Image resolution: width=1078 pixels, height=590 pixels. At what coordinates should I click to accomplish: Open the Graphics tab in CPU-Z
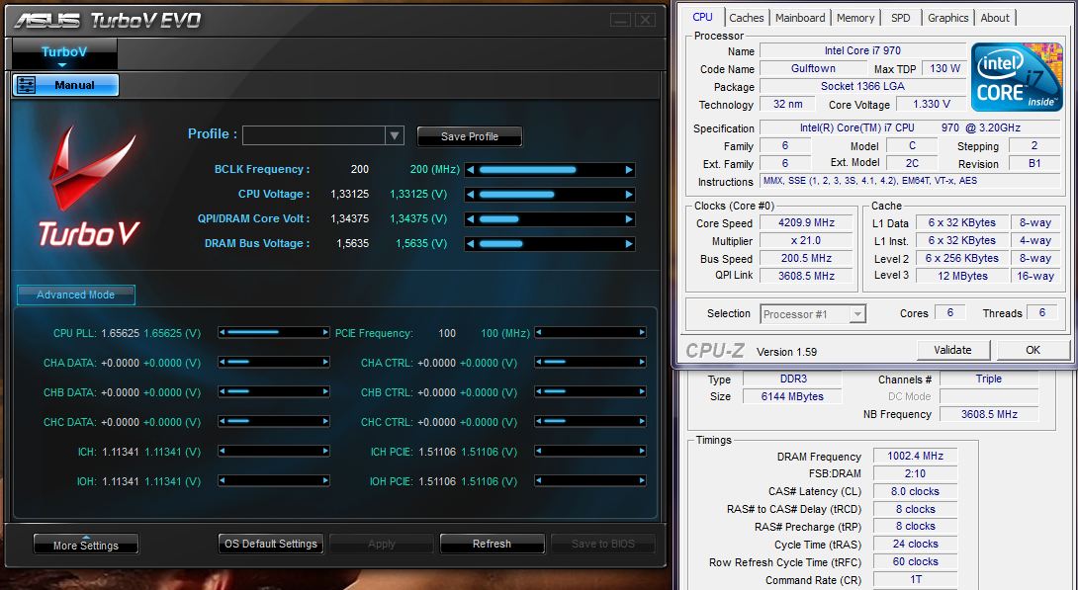click(x=948, y=18)
